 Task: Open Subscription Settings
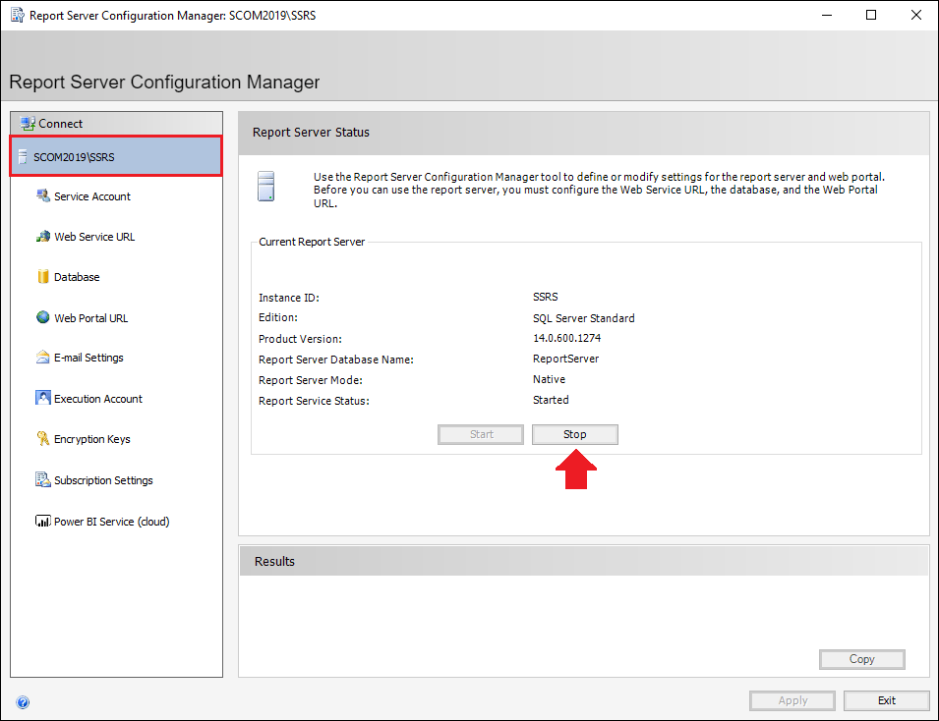(103, 480)
